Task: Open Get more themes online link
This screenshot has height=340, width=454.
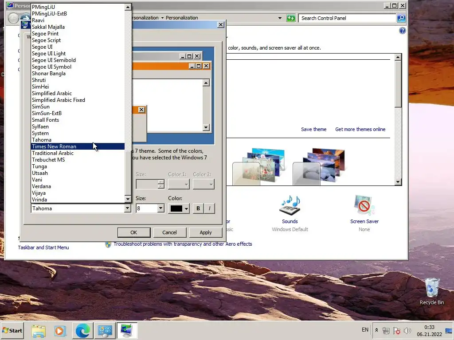Action: [x=360, y=129]
